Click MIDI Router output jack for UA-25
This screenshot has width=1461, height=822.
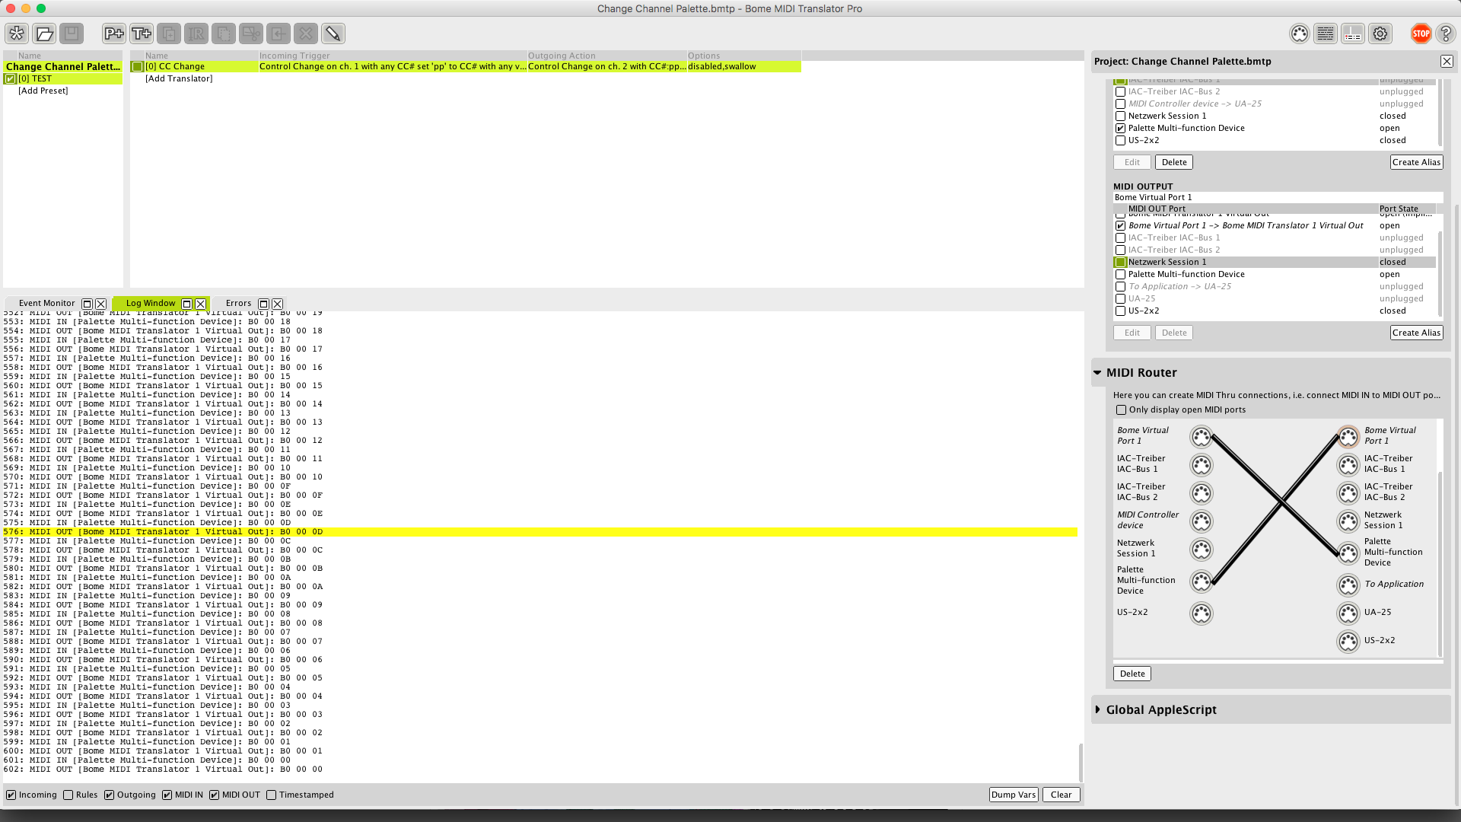pos(1348,613)
